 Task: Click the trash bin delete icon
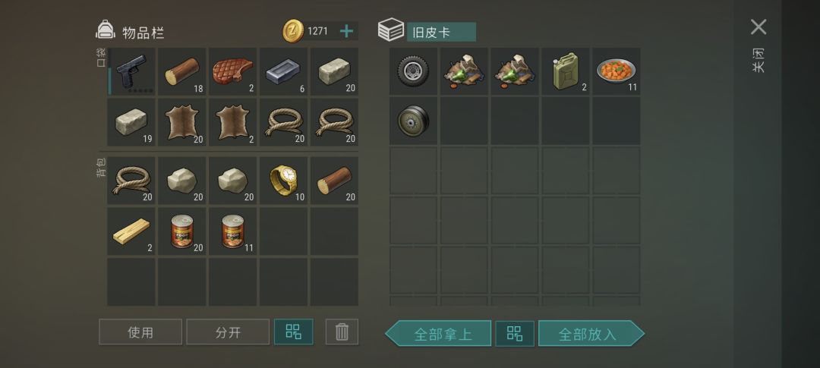[x=342, y=332]
